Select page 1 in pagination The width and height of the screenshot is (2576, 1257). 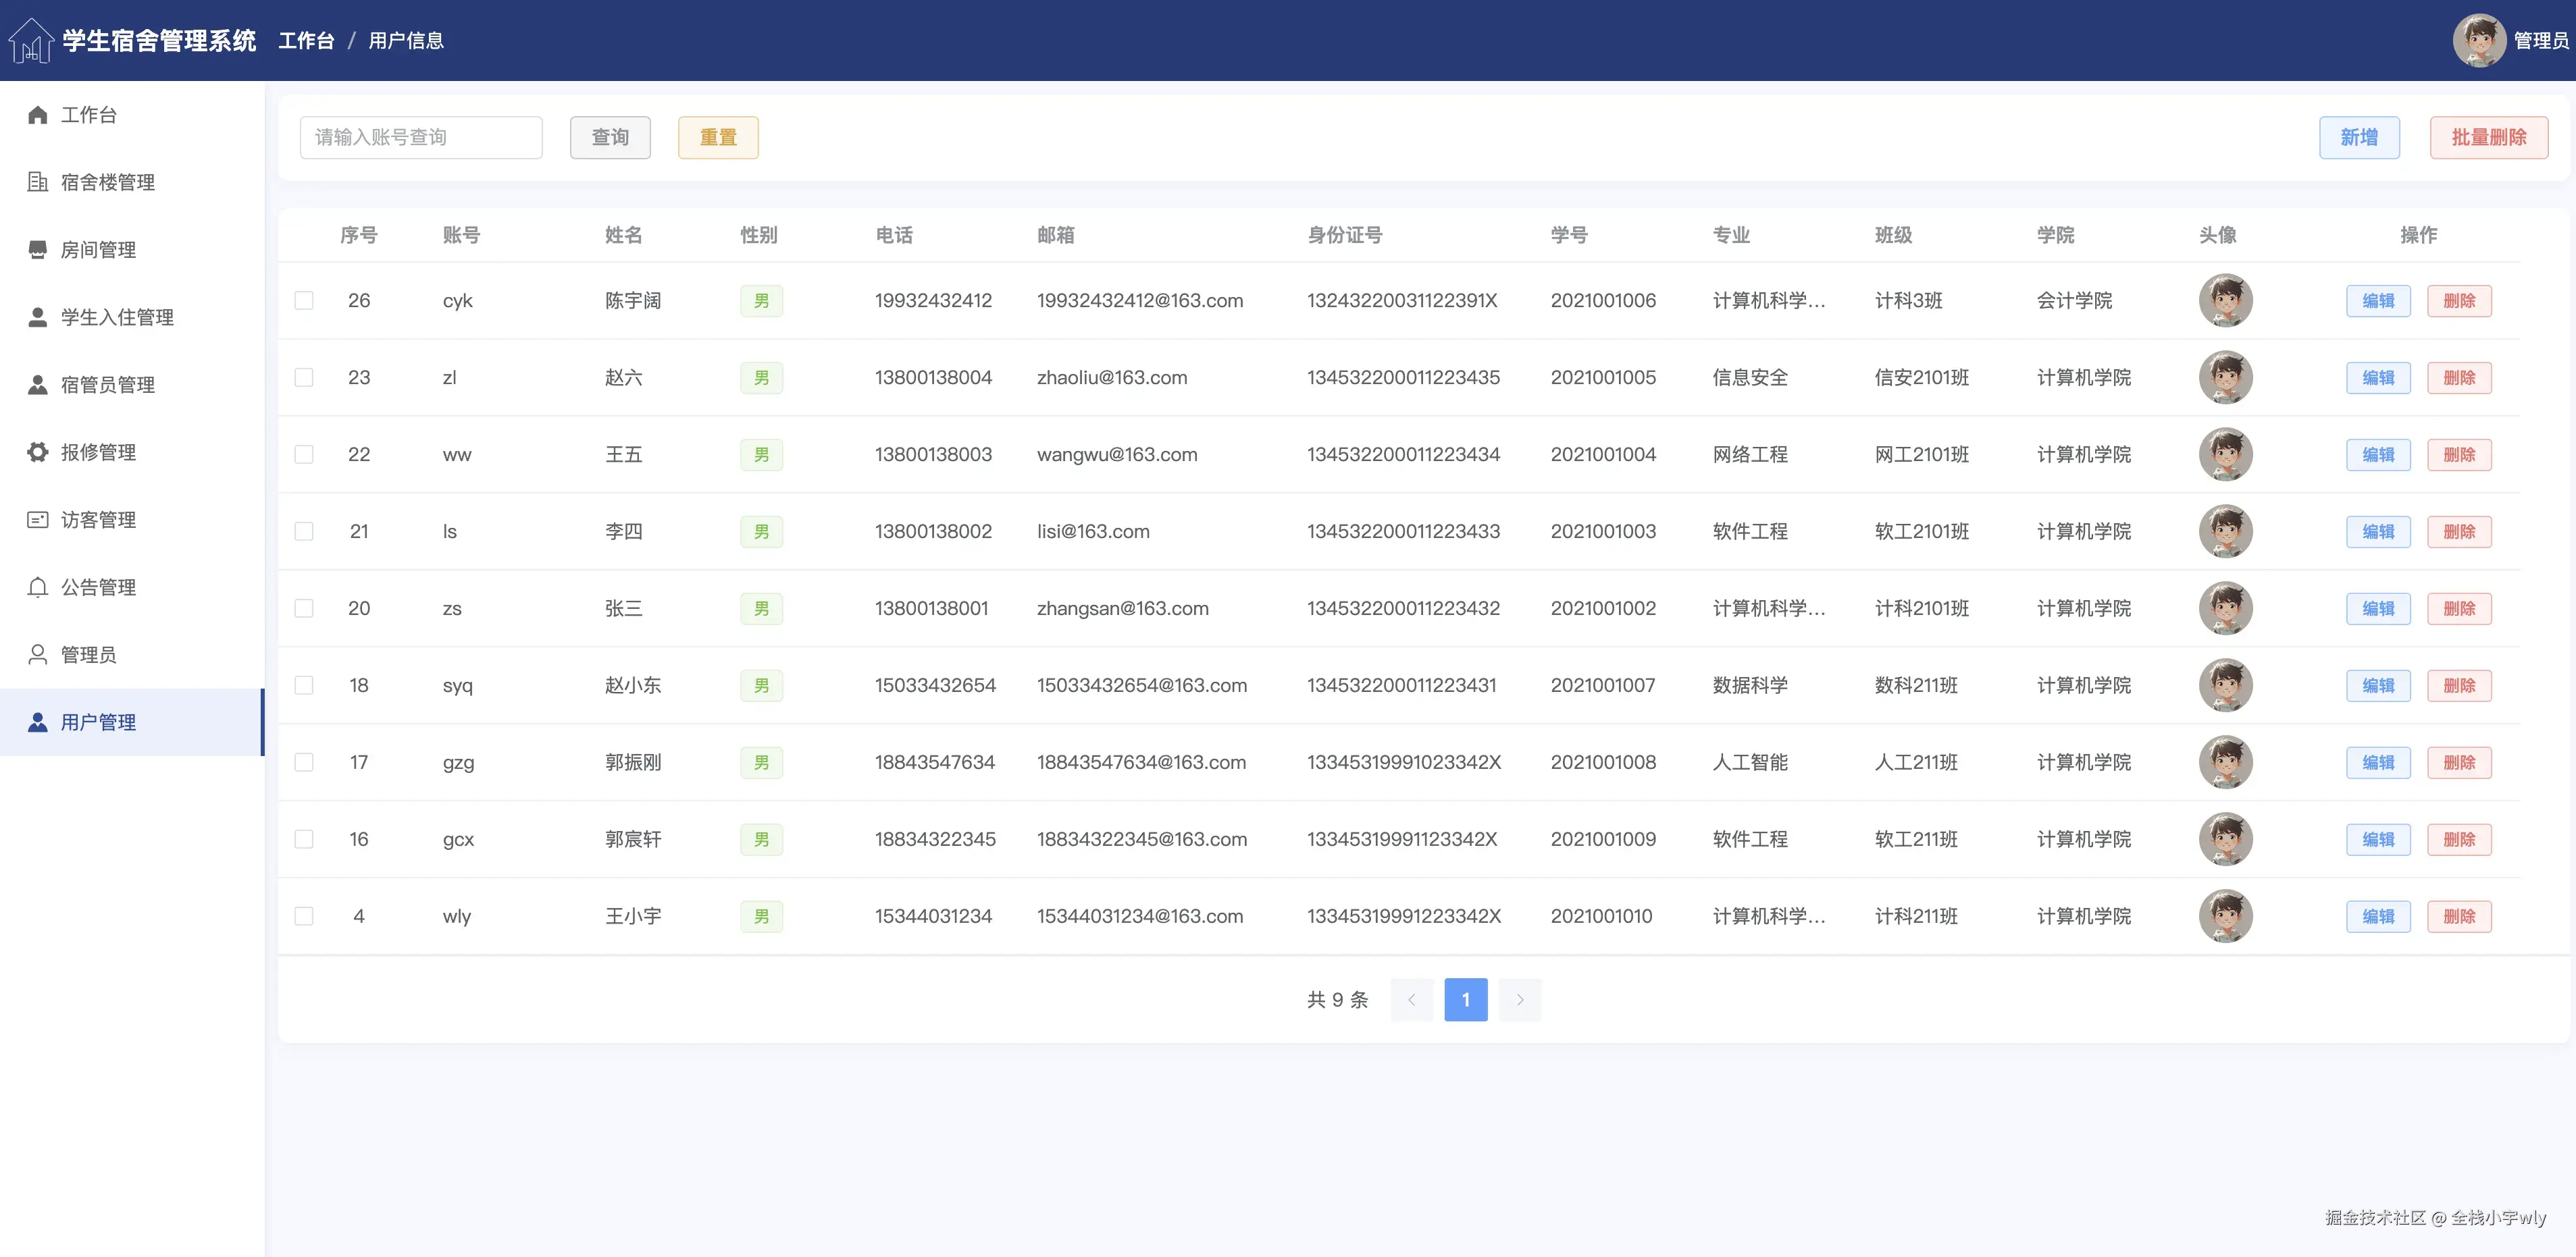pos(1465,999)
